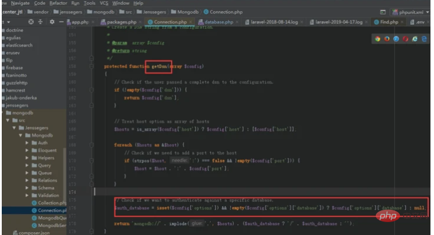Open file in Edge browser icon

[424, 39]
